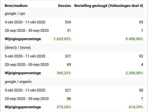Click the 1.629,03% change percentage

click(62, 39)
